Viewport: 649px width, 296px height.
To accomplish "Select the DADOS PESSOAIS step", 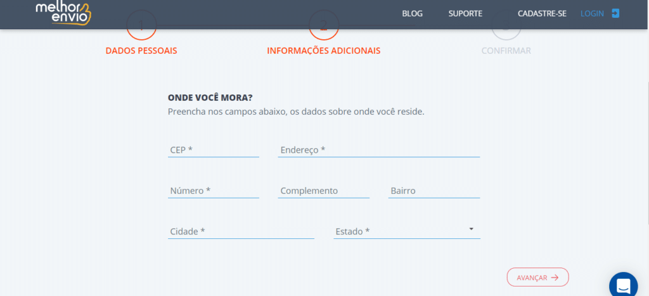I will (141, 51).
